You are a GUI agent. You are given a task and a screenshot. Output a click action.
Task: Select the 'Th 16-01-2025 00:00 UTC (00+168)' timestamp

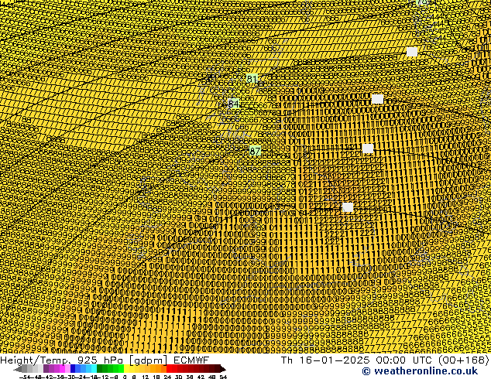pos(385,360)
